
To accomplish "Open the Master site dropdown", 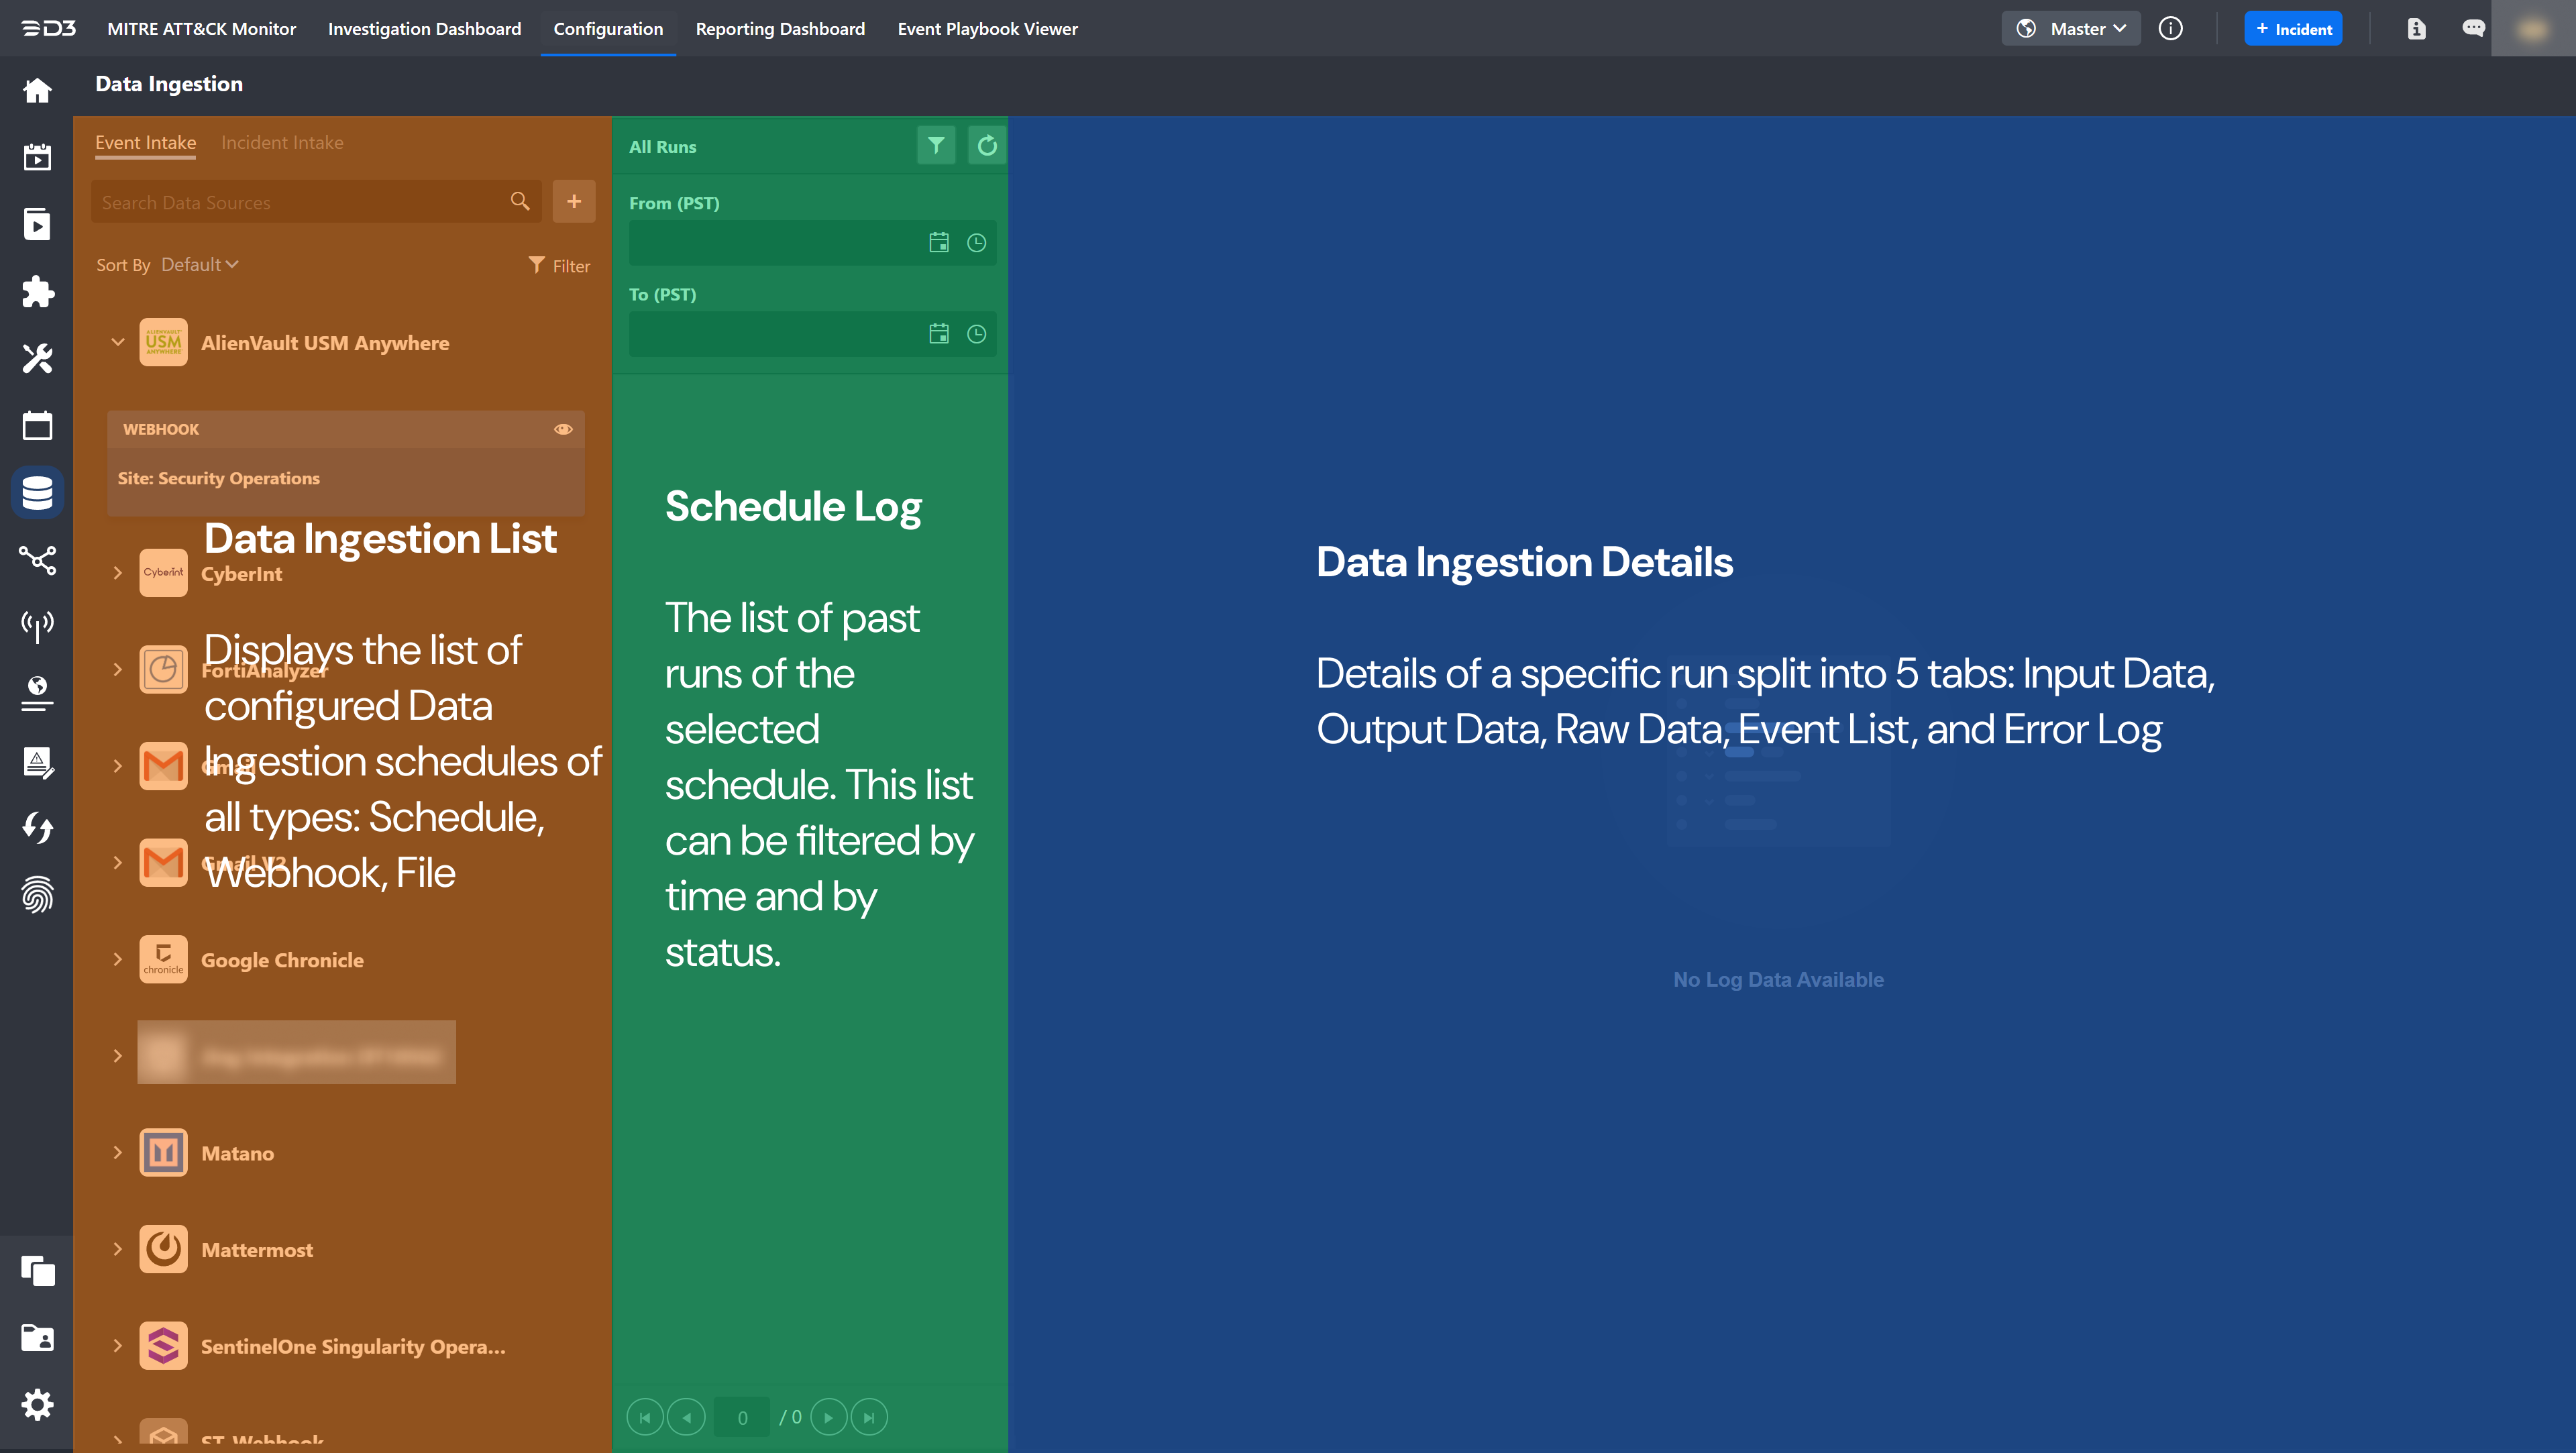I will click(x=2071, y=29).
